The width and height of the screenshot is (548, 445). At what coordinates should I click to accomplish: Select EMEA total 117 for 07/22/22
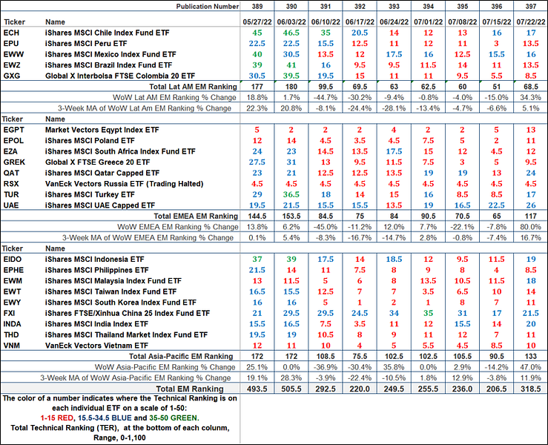tap(530, 217)
